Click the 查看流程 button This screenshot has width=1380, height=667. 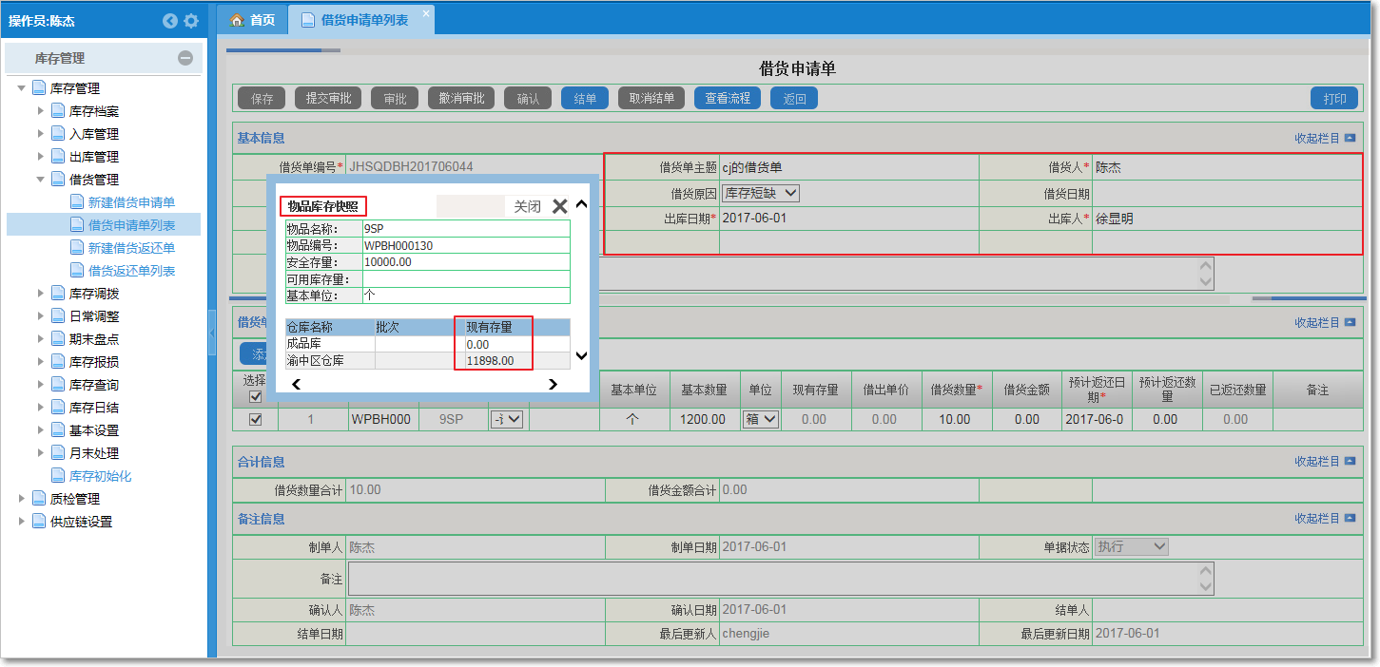(x=728, y=98)
